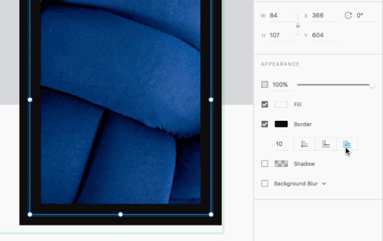Open the black Border color swatch
Screen dimensions: 383x241
(281, 124)
